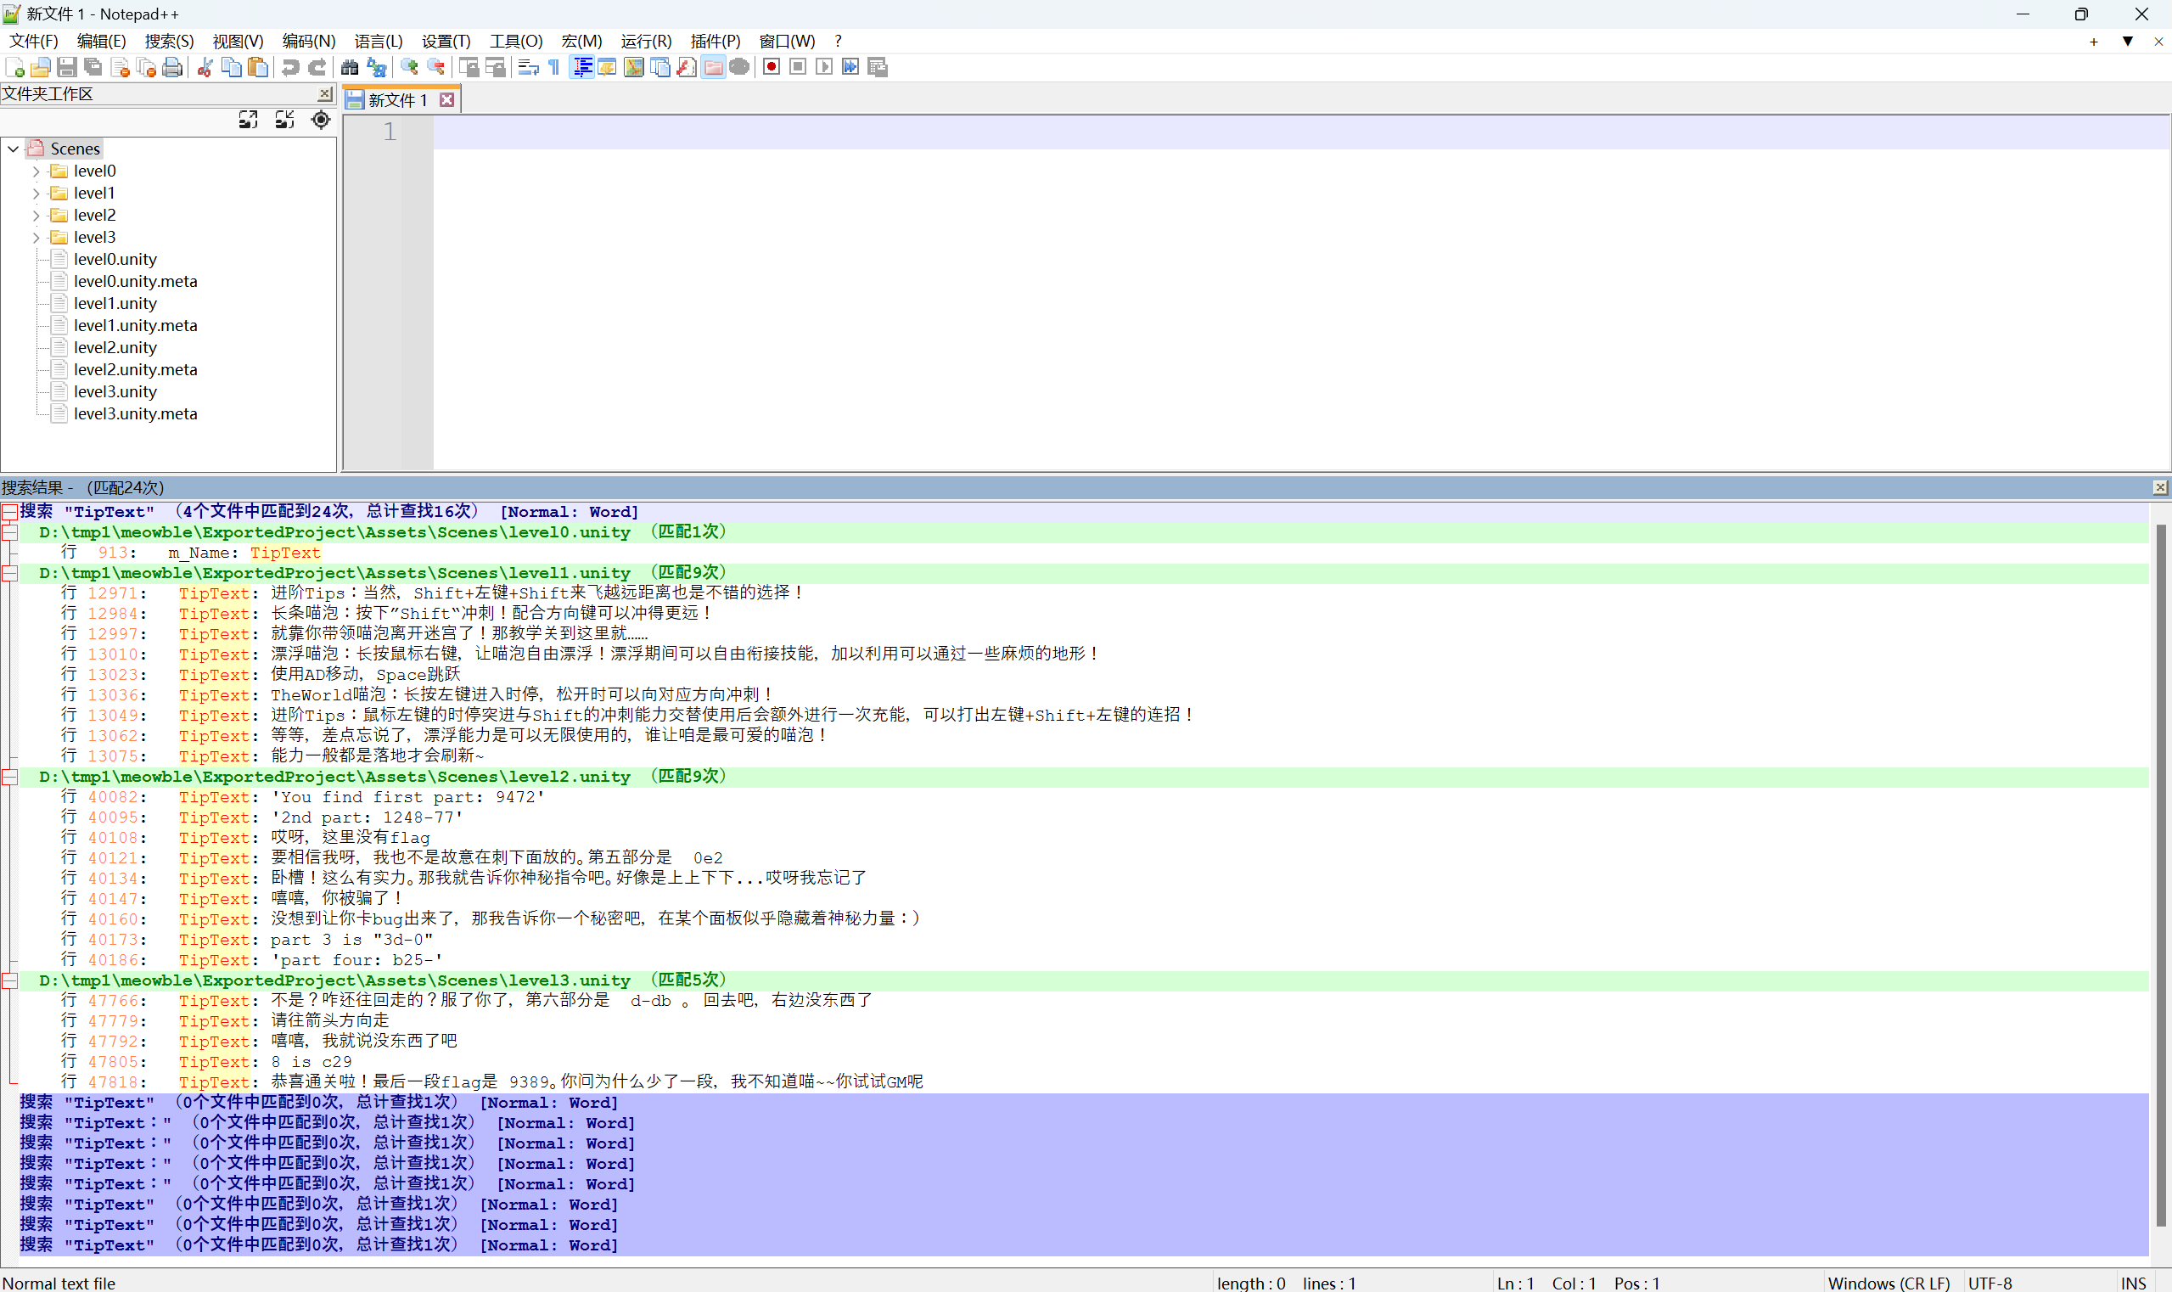The height and width of the screenshot is (1292, 2172).
Task: Select the 新文件 1 tab
Action: 397,100
